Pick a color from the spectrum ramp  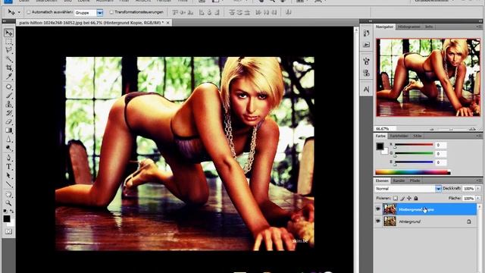tap(412, 172)
